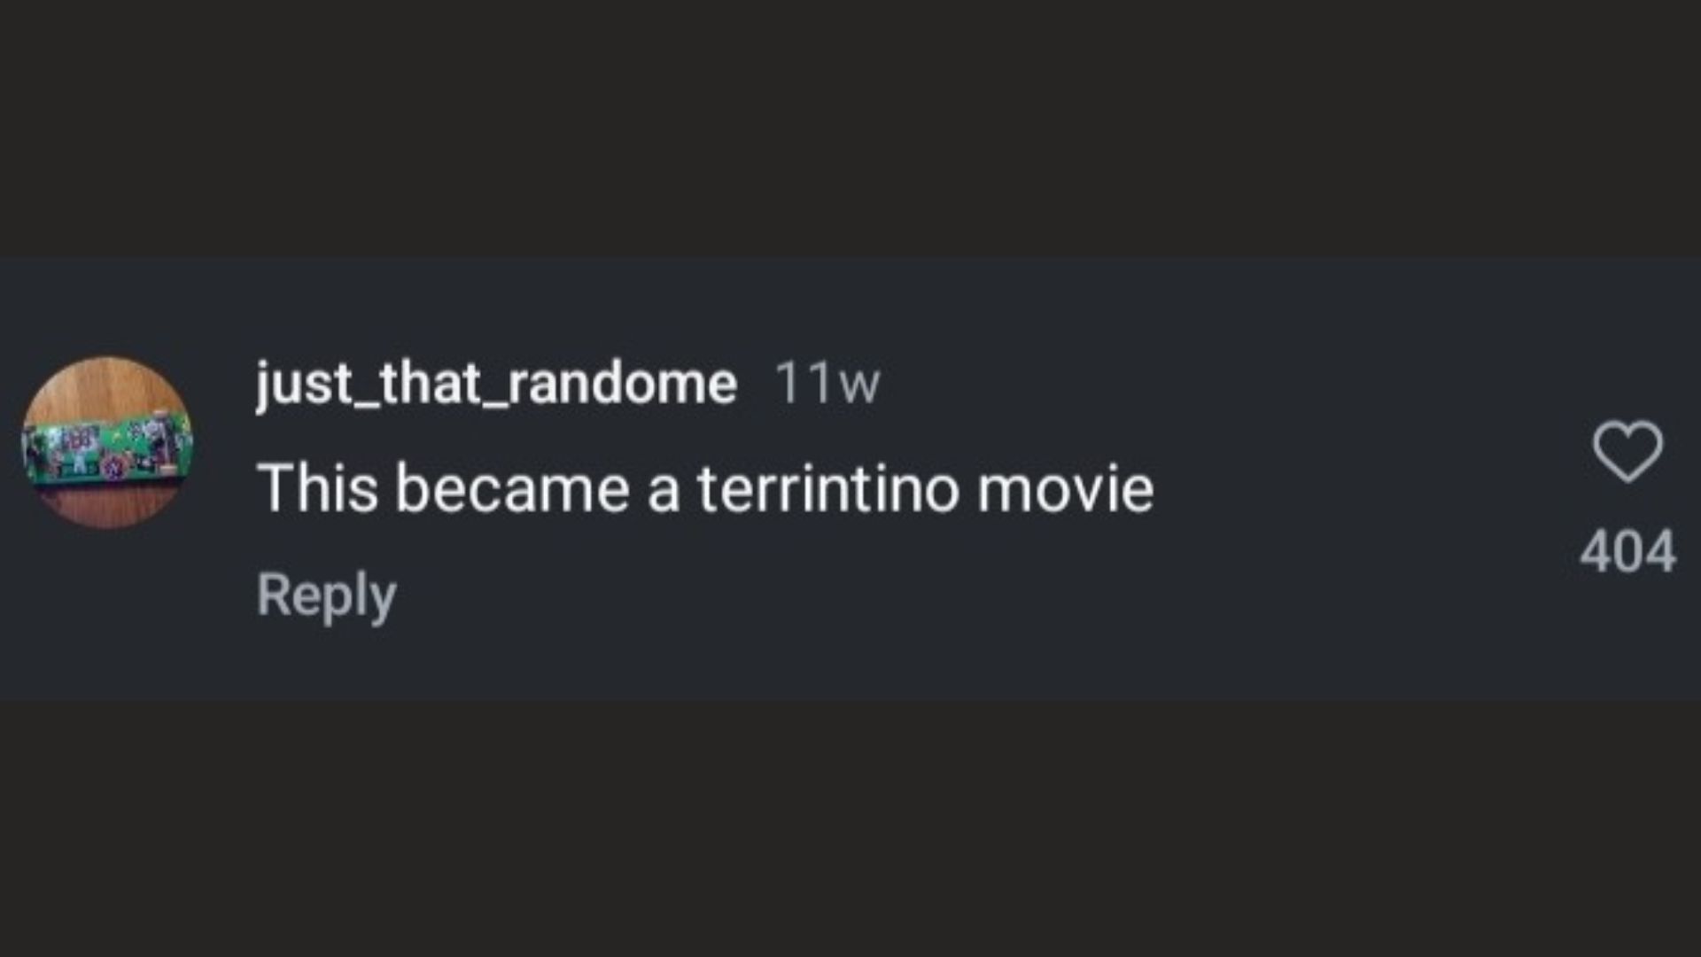
Task: Select the 11w timestamp
Action: [827, 384]
